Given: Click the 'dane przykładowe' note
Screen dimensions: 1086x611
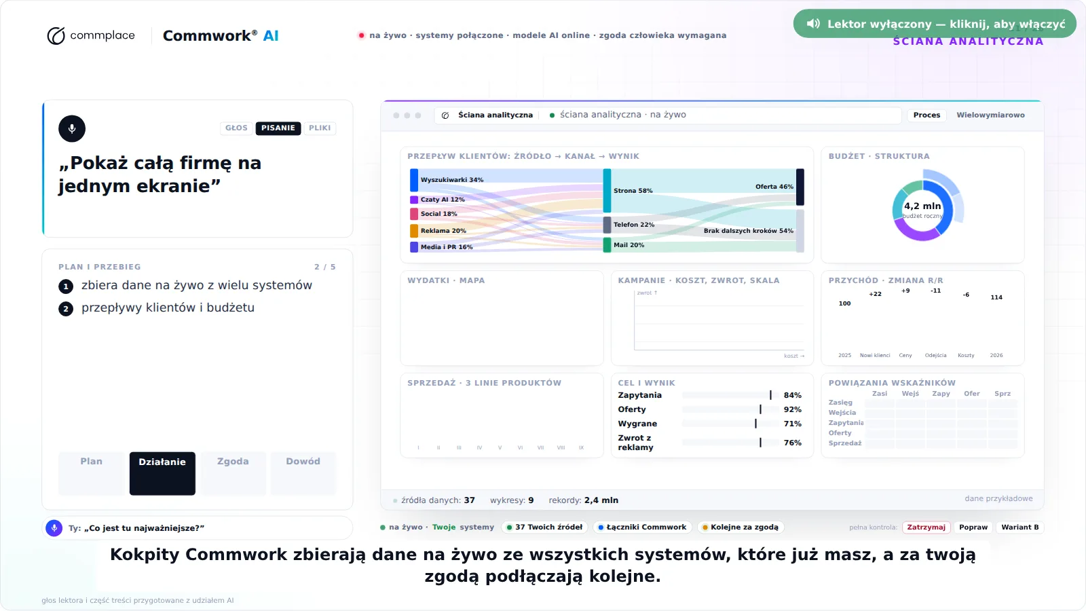Looking at the screenshot, I should click(999, 499).
